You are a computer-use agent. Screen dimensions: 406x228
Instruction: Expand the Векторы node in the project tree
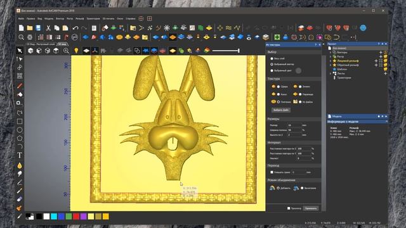331,53
